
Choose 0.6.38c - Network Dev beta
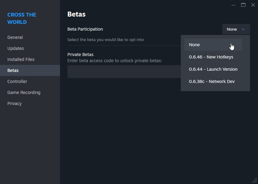point(213,81)
